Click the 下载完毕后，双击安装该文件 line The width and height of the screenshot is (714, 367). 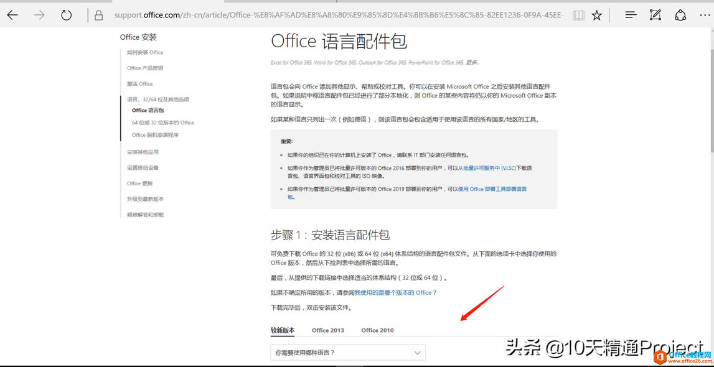pyautogui.click(x=311, y=308)
